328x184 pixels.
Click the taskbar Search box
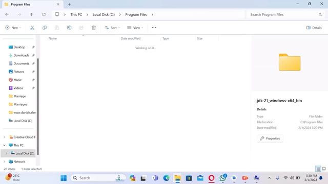[98, 178]
